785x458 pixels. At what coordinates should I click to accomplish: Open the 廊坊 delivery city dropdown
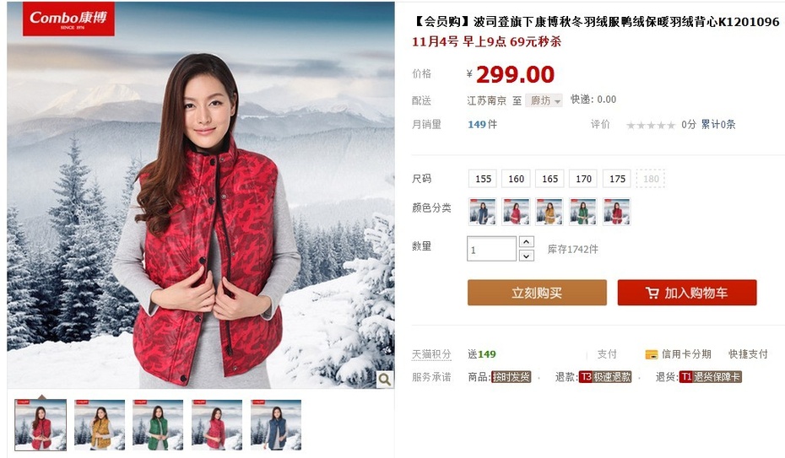tap(544, 100)
